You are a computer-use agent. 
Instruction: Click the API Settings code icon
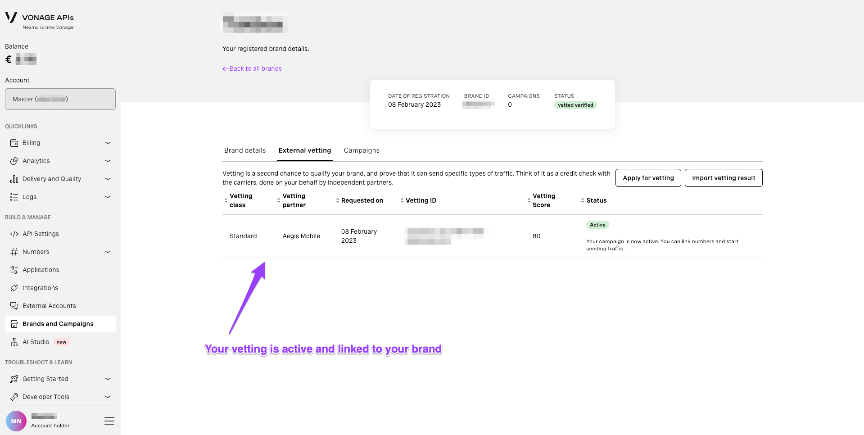14,234
